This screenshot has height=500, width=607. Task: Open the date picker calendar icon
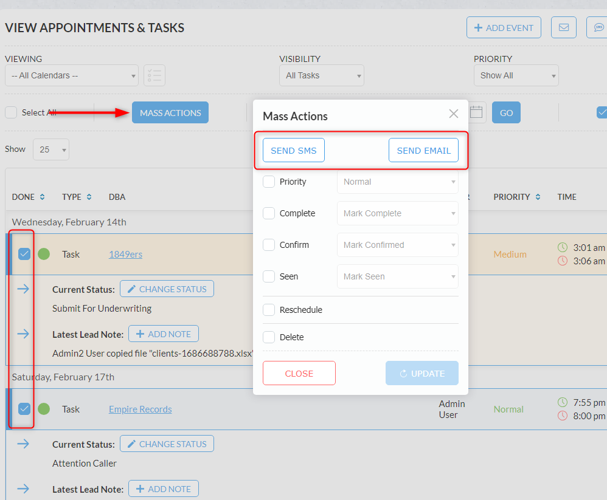476,112
